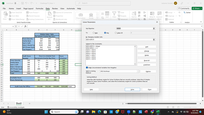
Task: Launch Solver from Analyze group
Action: (x=187, y=12)
